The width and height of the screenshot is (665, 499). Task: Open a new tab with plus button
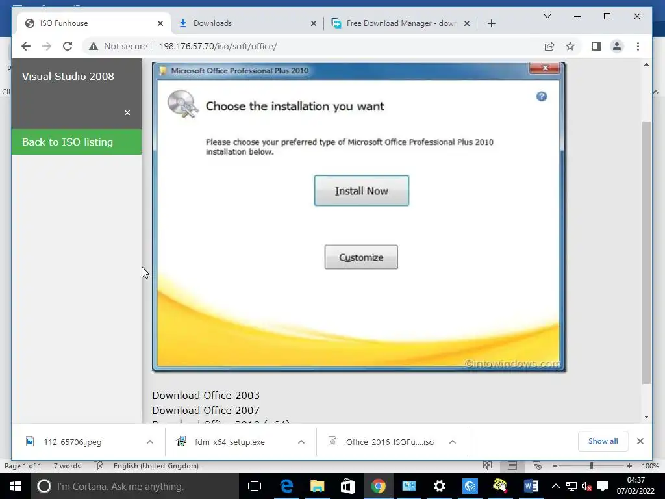(492, 23)
